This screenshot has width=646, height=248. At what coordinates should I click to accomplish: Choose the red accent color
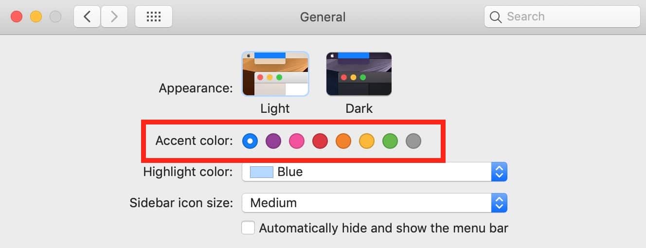[320, 142]
